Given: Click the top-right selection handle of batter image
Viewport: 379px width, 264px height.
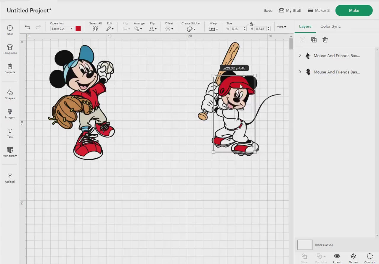Looking at the screenshot, I should click(x=255, y=76).
